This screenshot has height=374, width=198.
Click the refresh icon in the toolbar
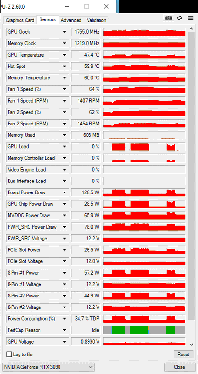[179, 18]
